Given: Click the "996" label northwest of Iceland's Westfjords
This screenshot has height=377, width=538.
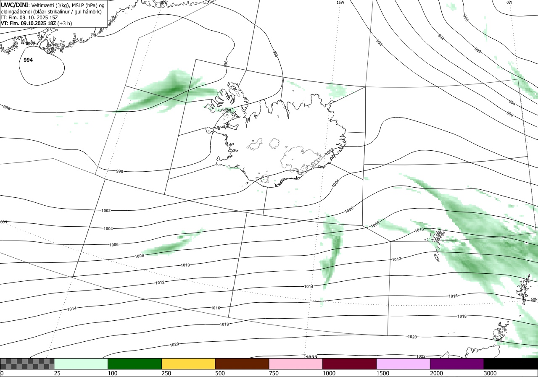Looking at the screenshot, I should tap(226, 63).
